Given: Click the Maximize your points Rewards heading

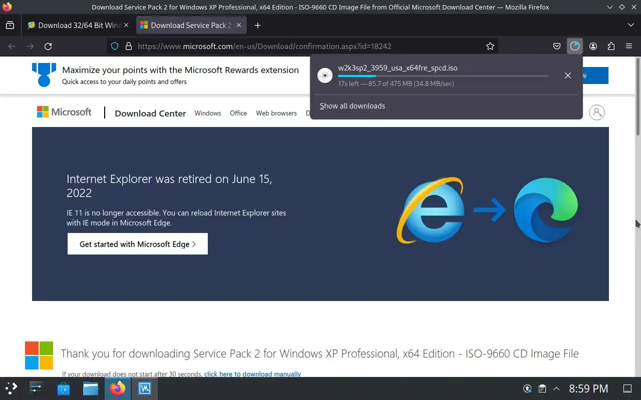Looking at the screenshot, I should pyautogui.click(x=180, y=70).
